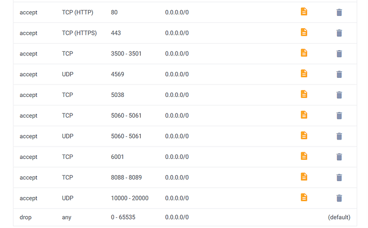
Task: Delete the TCP 5060 - 5061 rule
Action: pos(339,116)
